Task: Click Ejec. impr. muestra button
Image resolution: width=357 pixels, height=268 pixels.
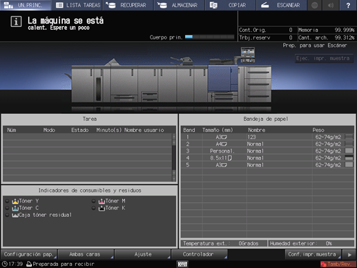Action: [324, 59]
